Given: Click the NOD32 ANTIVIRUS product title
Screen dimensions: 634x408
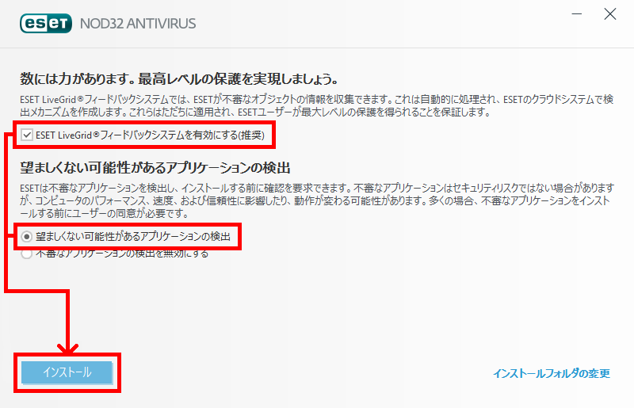Looking at the screenshot, I should tap(138, 24).
